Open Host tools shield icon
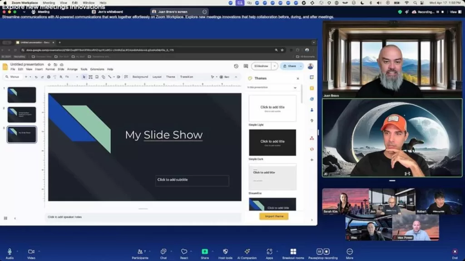 pos(225,251)
